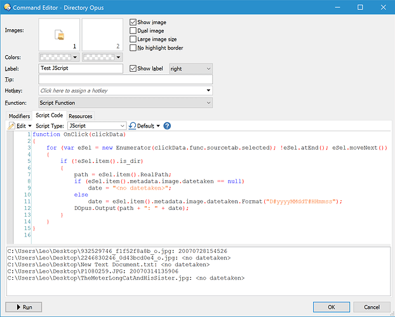Click output line for 932529746_f1f52f8a8b_o.jpg

point(117,251)
